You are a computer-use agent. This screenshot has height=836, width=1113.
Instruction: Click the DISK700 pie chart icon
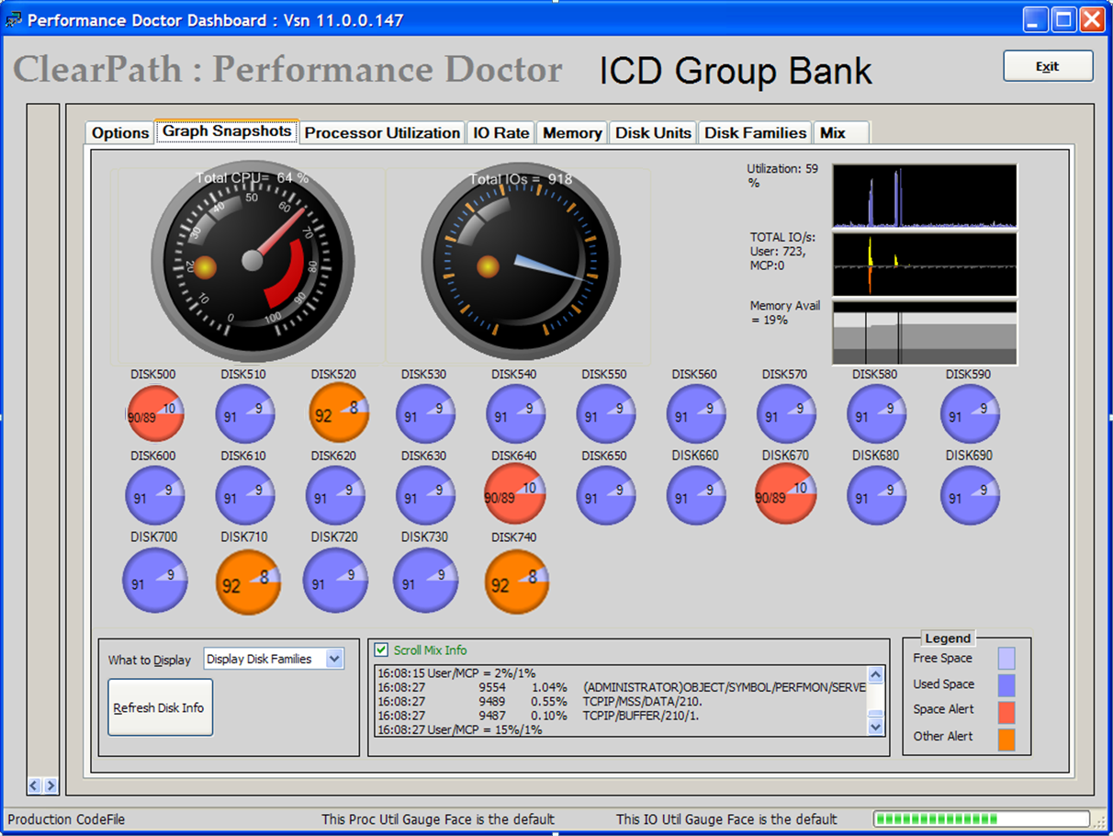pos(155,581)
